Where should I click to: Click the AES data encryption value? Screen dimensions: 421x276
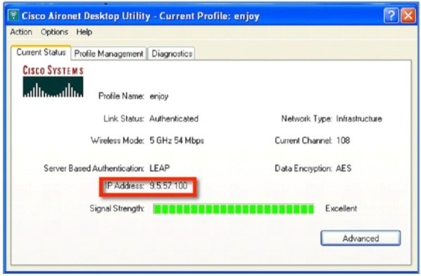[344, 168]
